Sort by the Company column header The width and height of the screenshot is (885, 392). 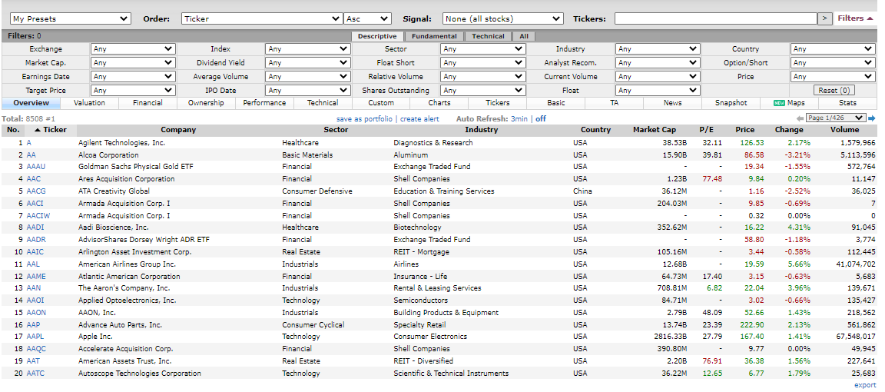click(x=178, y=130)
